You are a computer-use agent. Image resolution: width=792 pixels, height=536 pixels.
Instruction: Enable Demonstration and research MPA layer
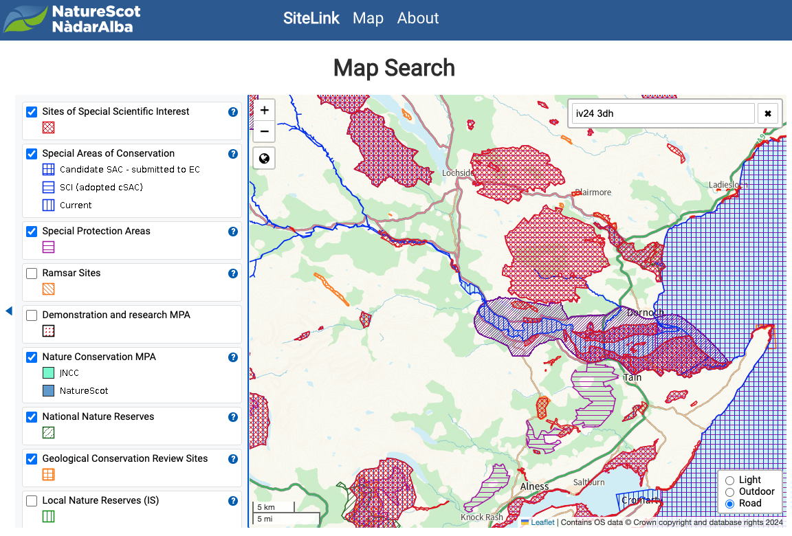pos(31,315)
